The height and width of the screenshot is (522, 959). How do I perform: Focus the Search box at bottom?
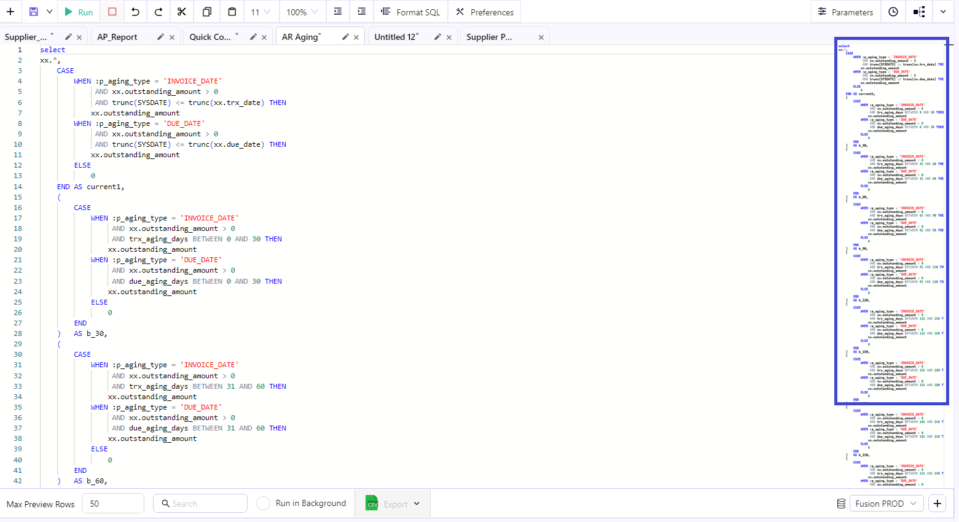click(x=200, y=504)
